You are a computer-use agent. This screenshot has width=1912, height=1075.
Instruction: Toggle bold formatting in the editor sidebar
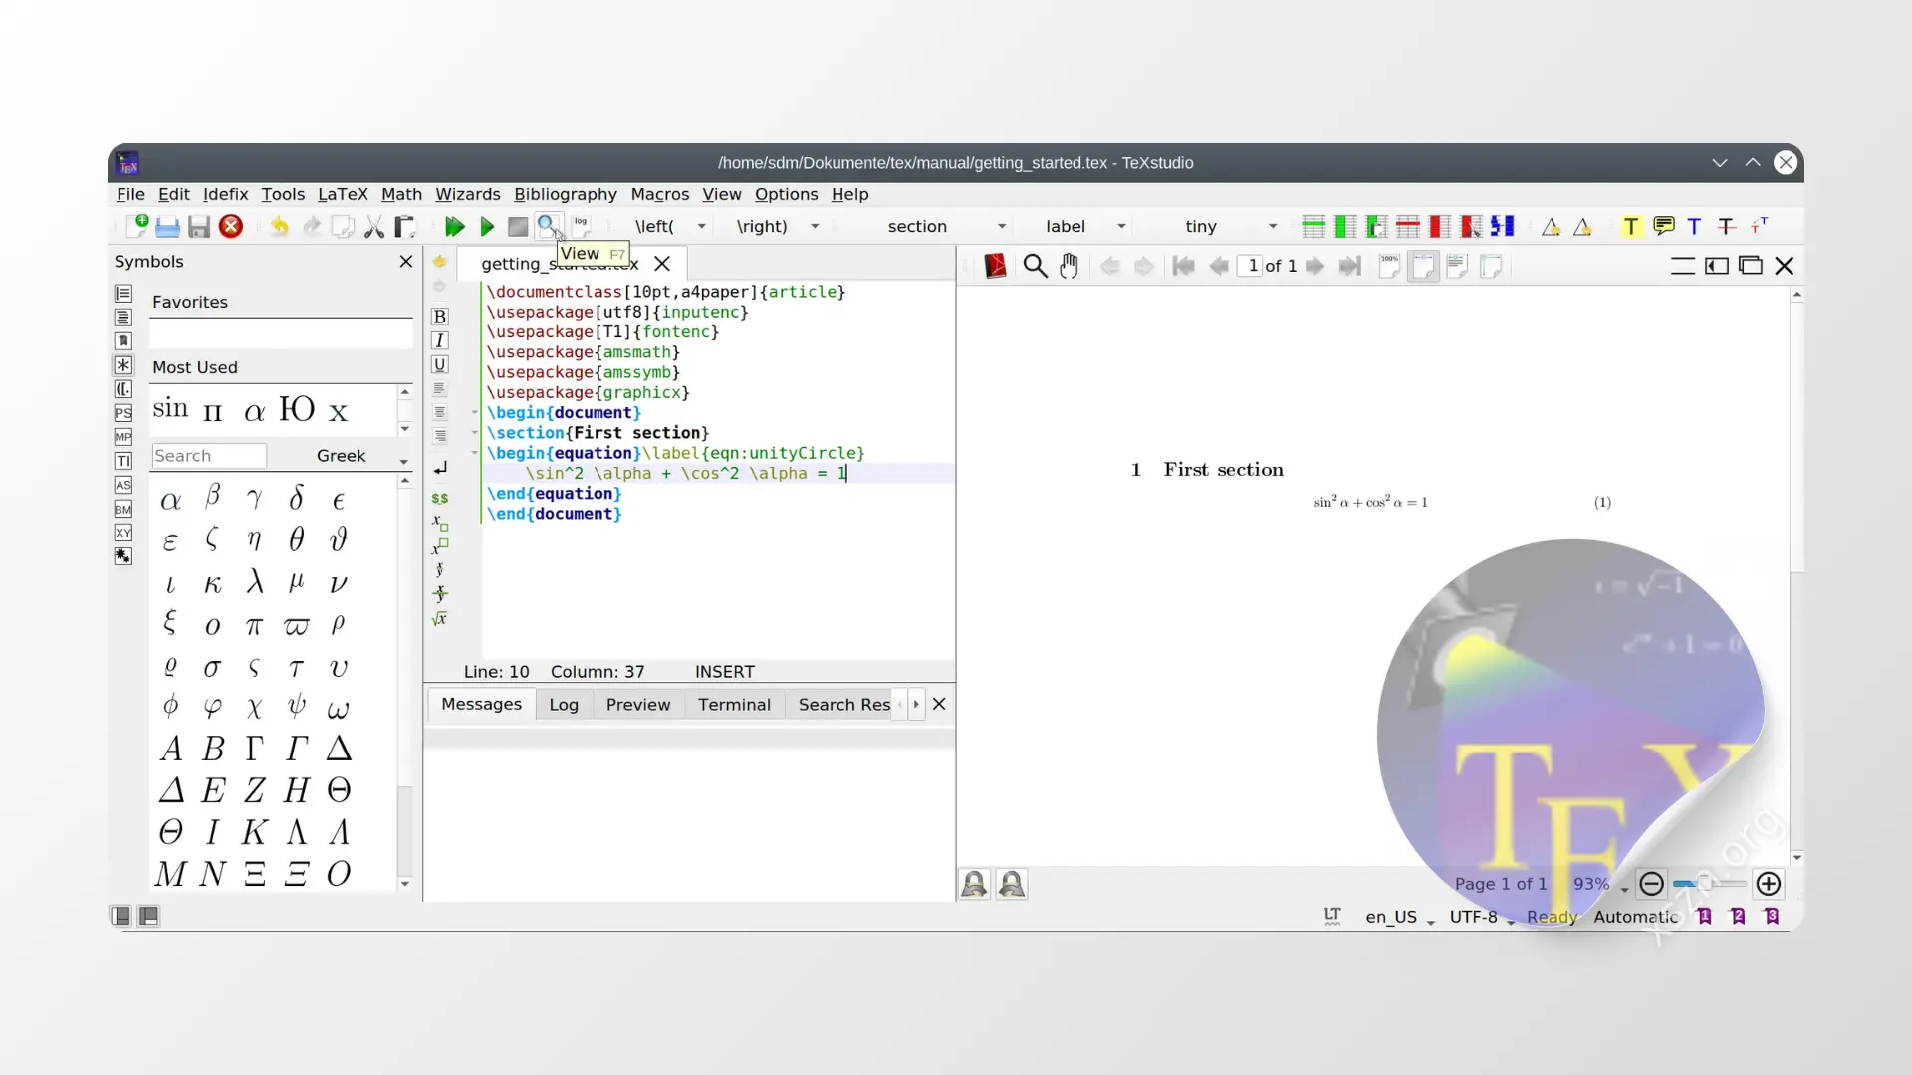point(439,316)
